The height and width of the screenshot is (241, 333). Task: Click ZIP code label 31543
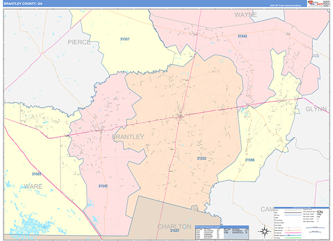[x=242, y=36]
